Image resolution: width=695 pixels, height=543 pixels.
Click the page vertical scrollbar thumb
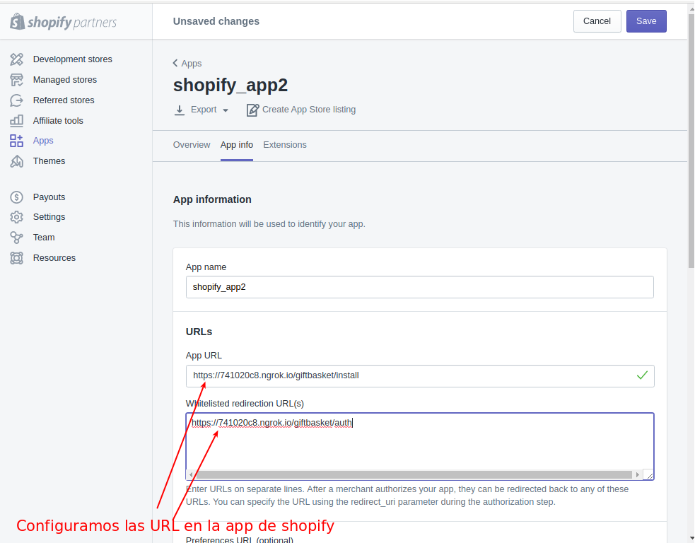click(x=691, y=141)
